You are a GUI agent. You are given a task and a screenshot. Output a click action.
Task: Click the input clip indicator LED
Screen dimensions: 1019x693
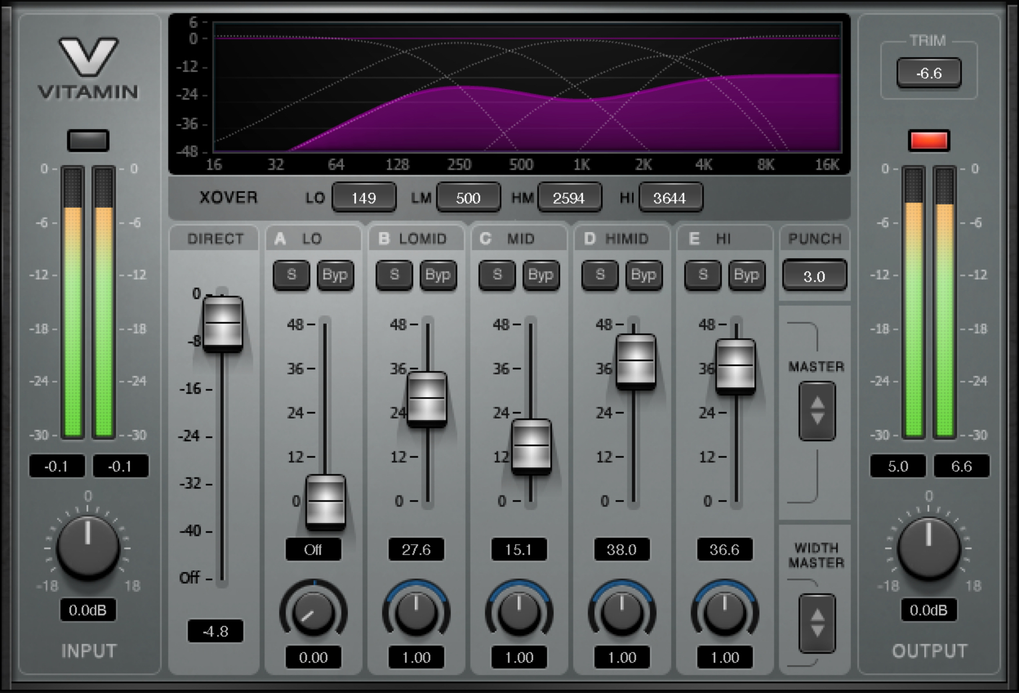tap(88, 141)
